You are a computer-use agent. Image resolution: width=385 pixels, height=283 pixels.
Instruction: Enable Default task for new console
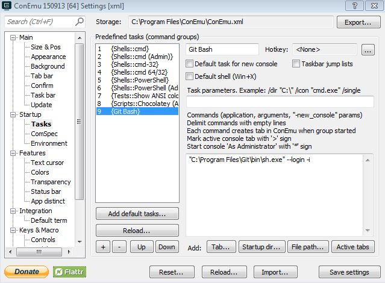pos(189,64)
